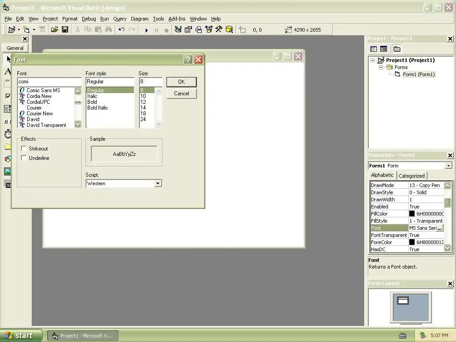The width and height of the screenshot is (456, 342).
Task: Click the FillColor black color swatch
Action: coord(412,214)
